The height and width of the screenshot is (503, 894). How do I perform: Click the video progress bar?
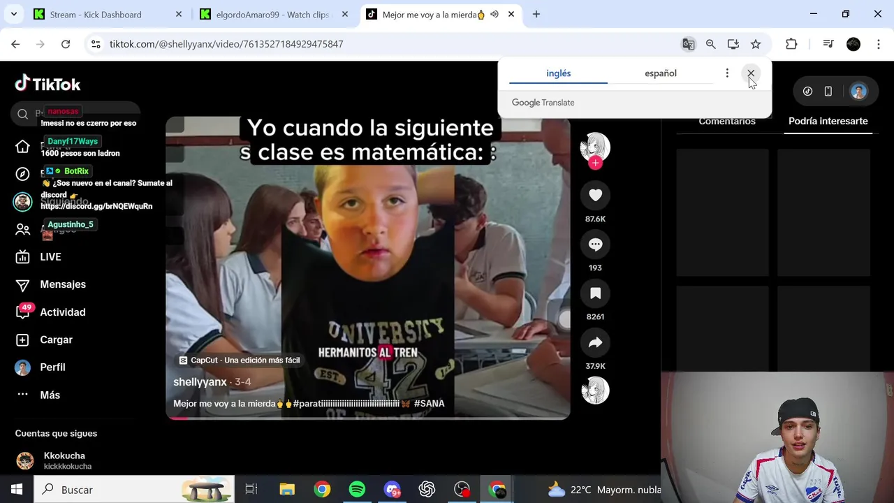tap(367, 418)
